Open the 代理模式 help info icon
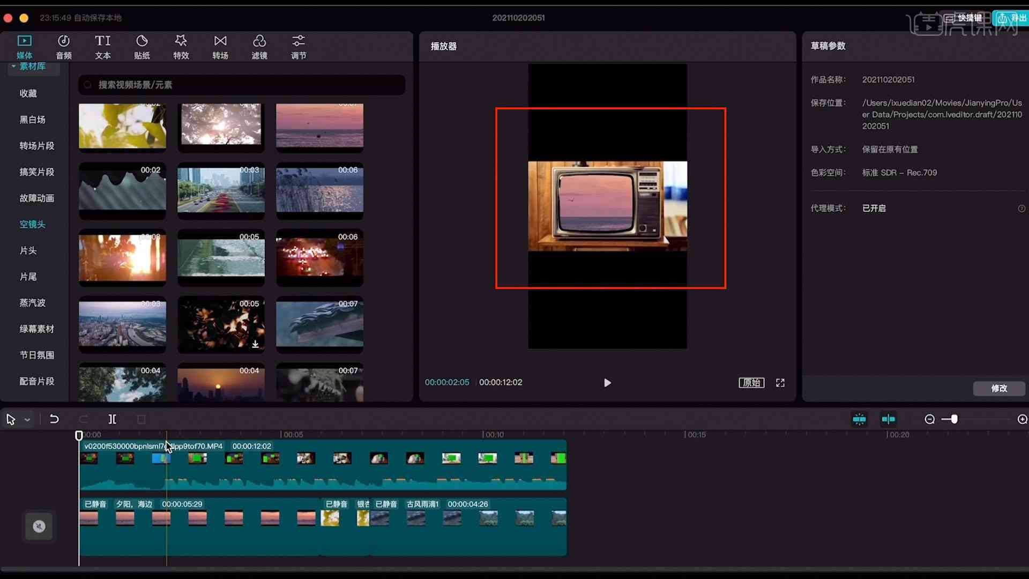 click(1021, 209)
